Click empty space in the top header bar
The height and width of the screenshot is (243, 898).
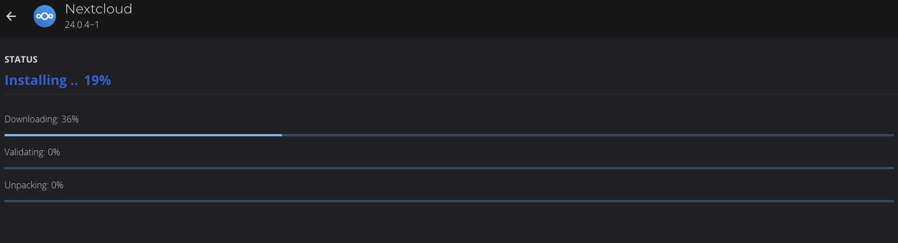coord(503,17)
